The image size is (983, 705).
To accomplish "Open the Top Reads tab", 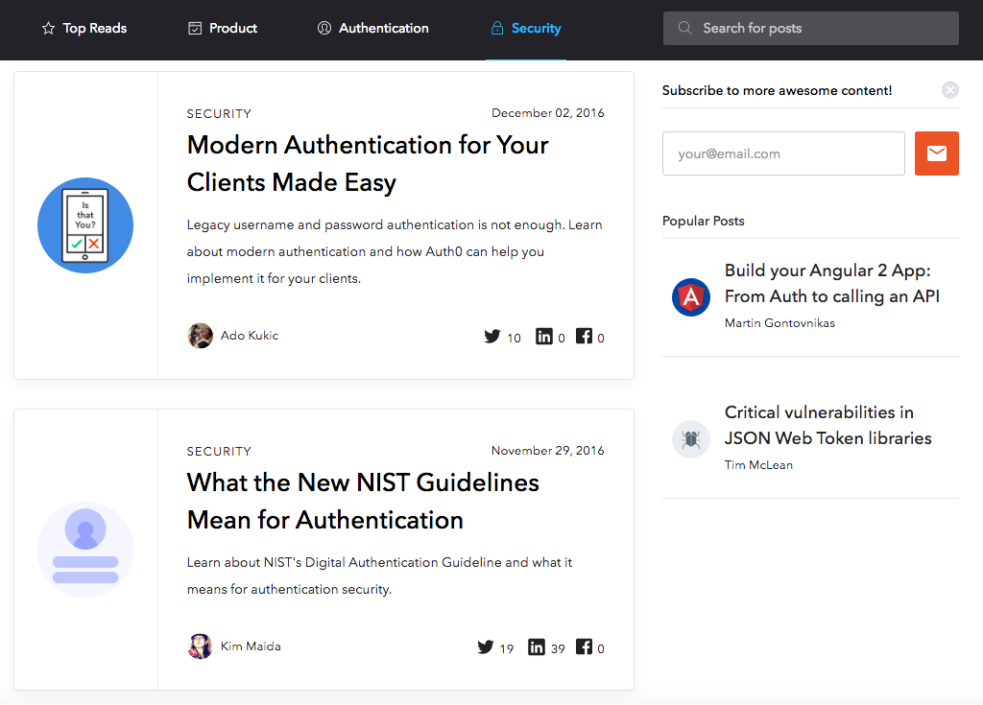I will [84, 29].
